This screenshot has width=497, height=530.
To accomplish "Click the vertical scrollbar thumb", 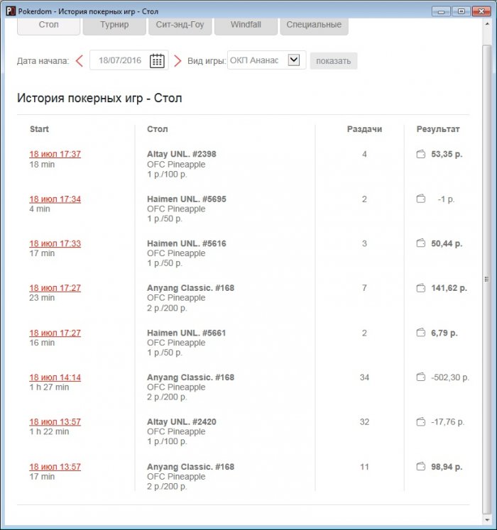I will coord(486,279).
